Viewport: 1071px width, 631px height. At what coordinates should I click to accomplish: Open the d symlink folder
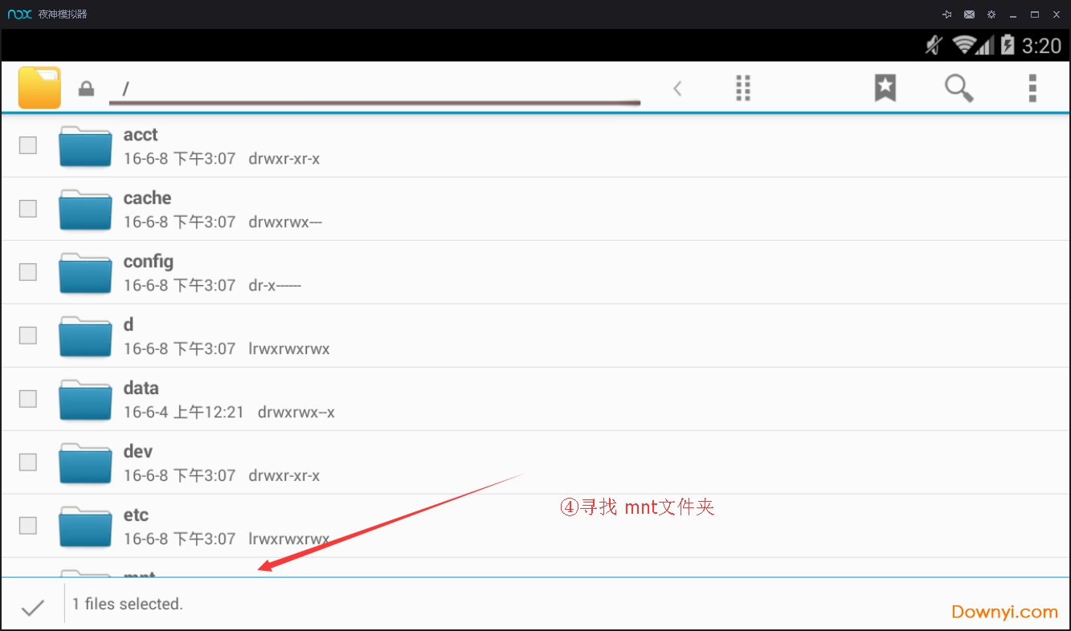pos(129,325)
